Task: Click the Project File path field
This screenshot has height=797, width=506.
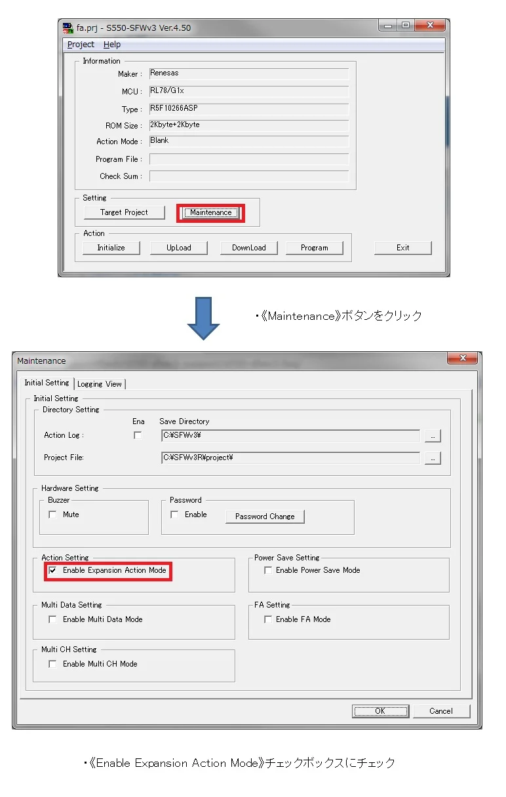Action: coord(290,458)
